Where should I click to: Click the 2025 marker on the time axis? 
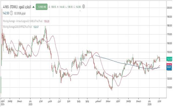30,104
